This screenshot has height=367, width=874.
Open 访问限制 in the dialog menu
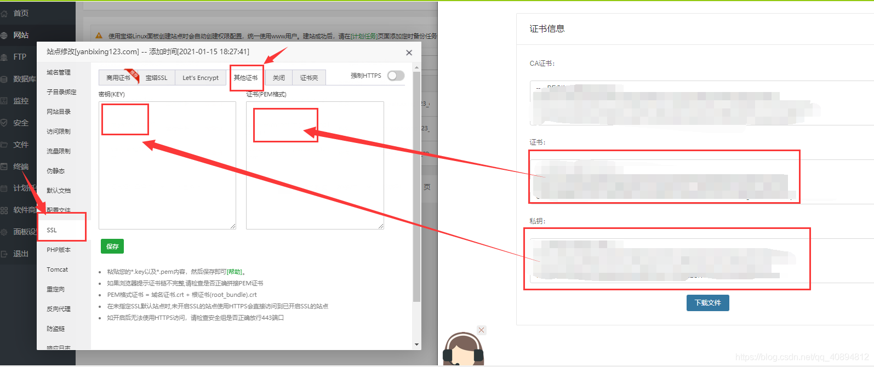pos(59,131)
